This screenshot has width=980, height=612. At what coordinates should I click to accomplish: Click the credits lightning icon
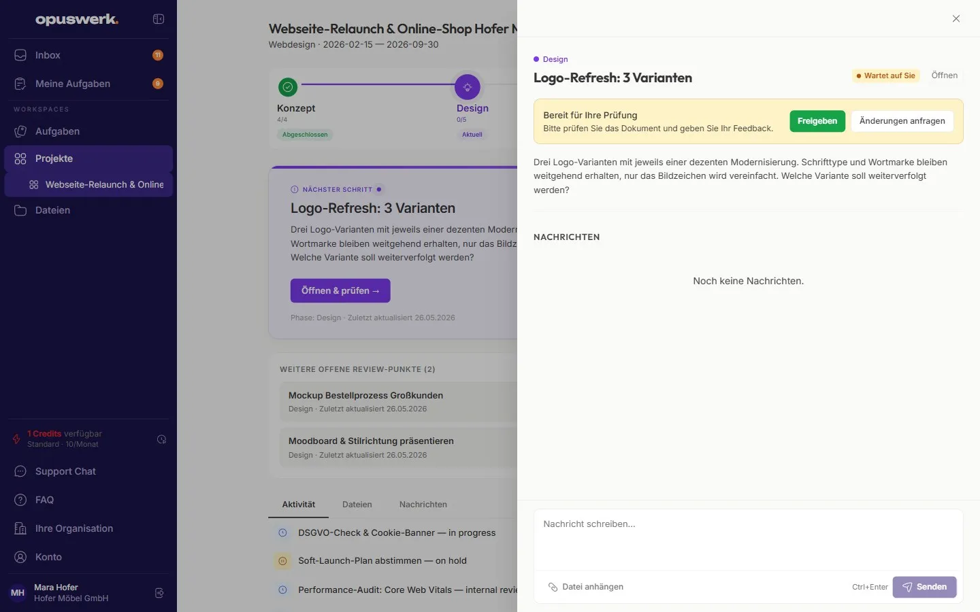[16, 439]
